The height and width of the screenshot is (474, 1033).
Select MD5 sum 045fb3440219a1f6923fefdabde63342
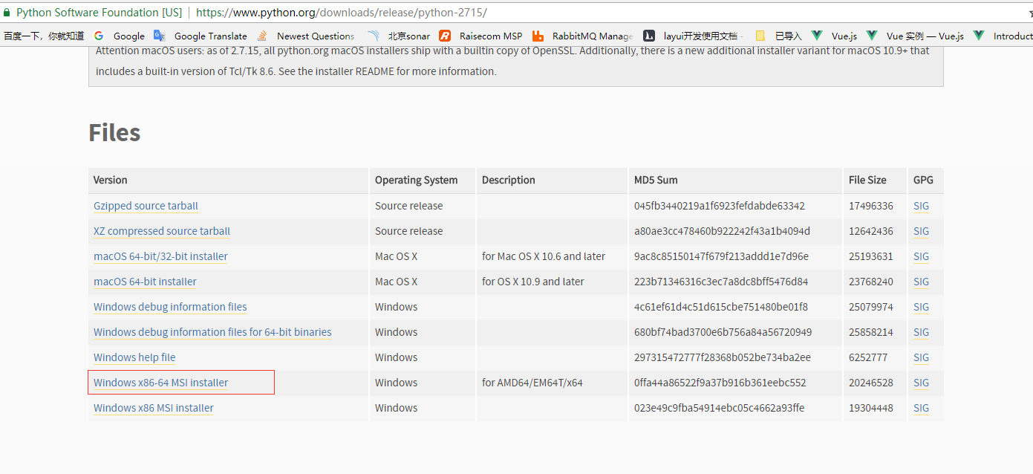click(x=720, y=206)
